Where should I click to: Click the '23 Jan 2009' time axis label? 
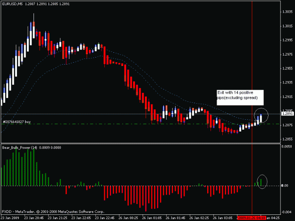(10, 218)
